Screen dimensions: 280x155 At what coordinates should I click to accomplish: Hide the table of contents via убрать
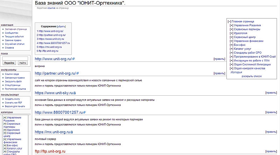pos(62,27)
